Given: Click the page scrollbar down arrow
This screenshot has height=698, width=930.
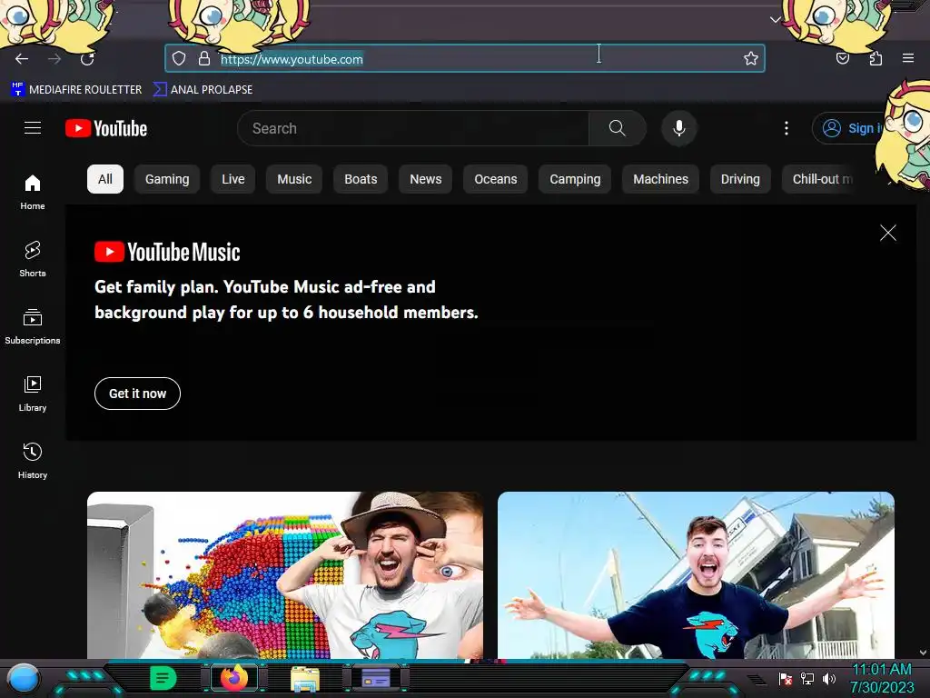Looking at the screenshot, I should click(x=923, y=653).
